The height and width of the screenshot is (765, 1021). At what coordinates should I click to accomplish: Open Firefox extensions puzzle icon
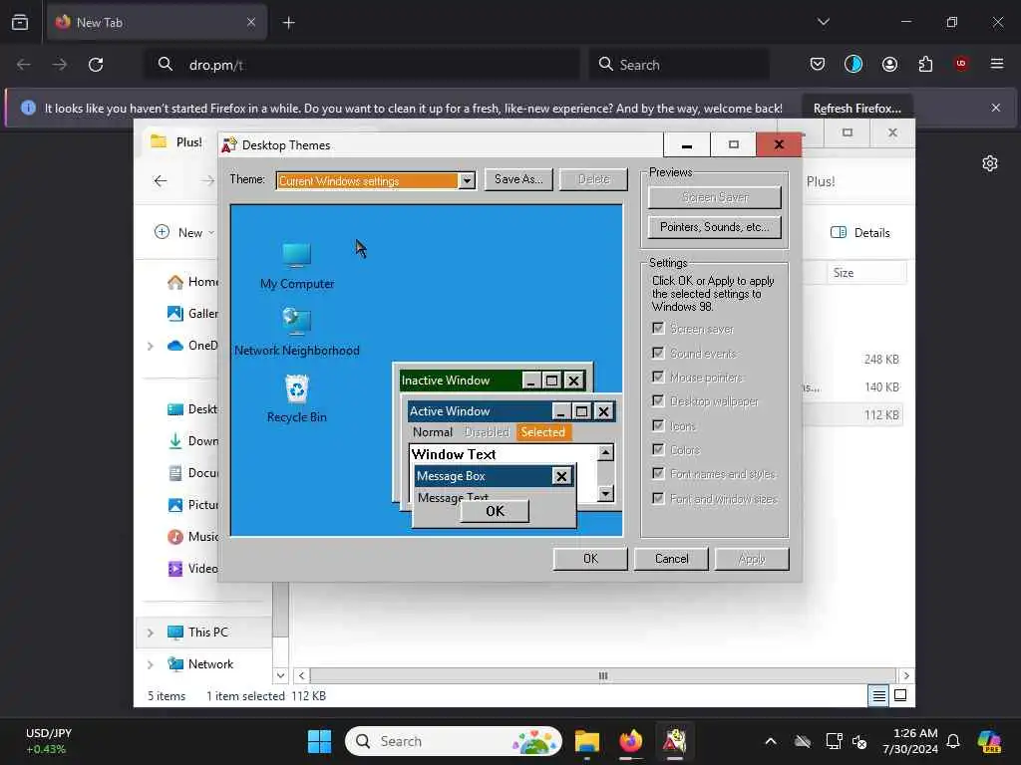coord(925,65)
